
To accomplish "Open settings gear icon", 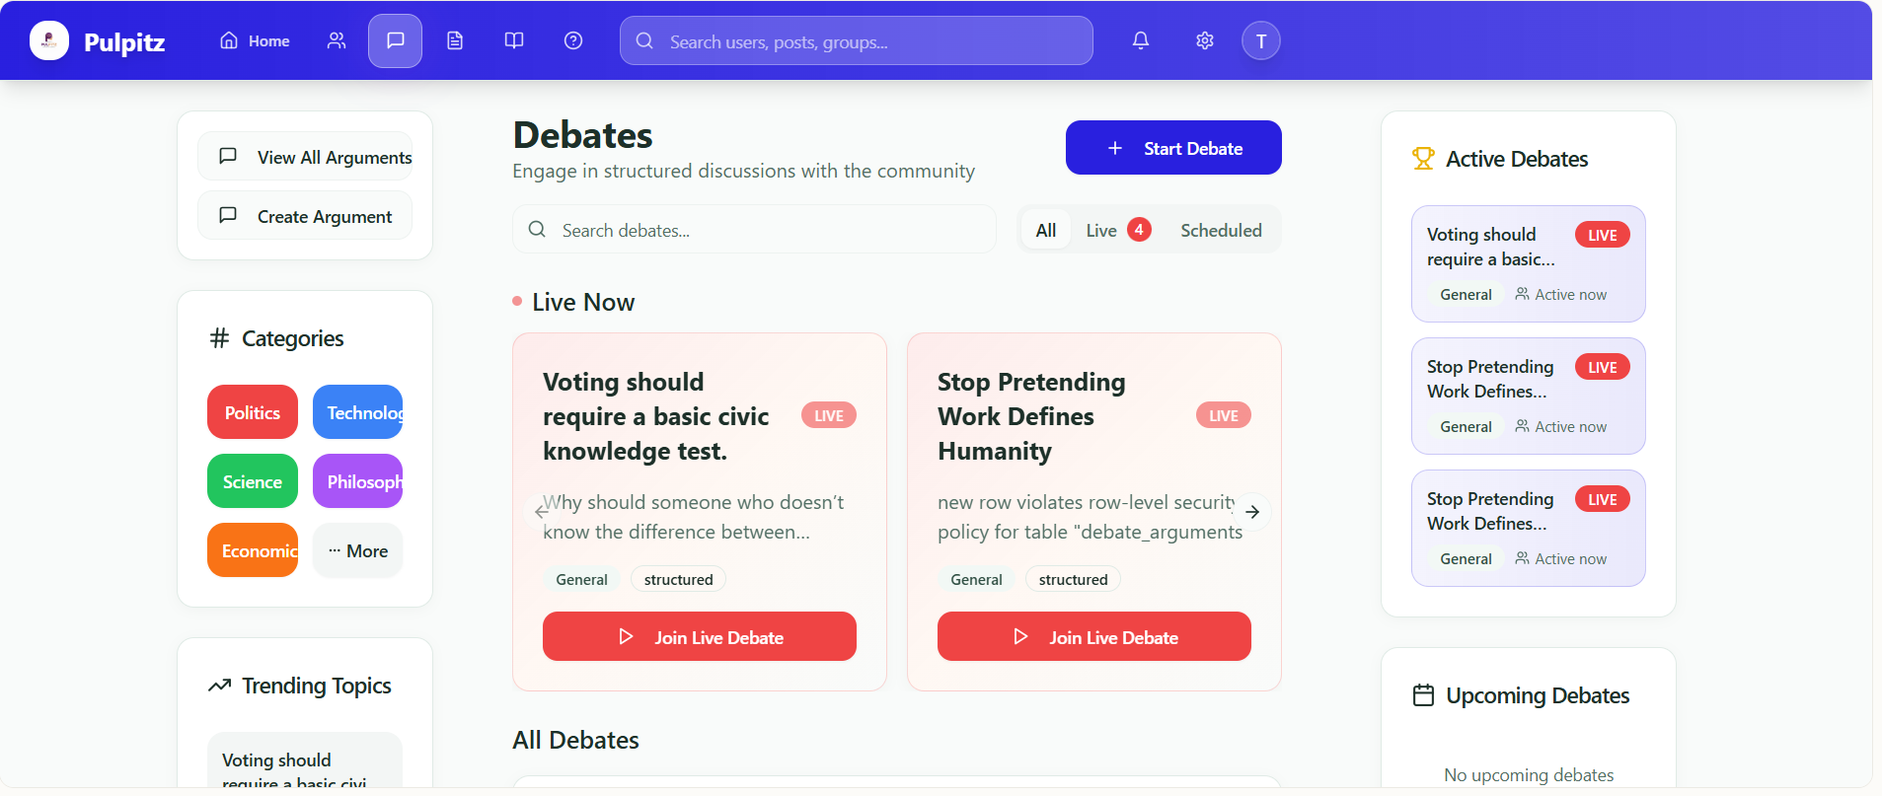I will coord(1205,40).
